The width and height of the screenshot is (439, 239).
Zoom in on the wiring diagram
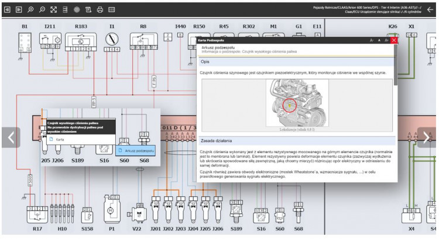[x=30, y=10]
